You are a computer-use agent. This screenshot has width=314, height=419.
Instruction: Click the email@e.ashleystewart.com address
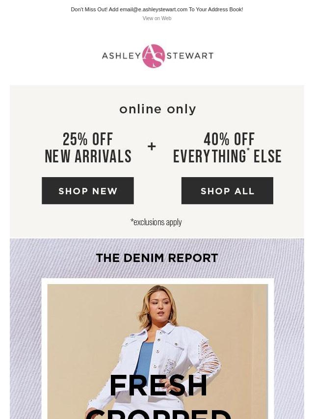click(x=154, y=9)
